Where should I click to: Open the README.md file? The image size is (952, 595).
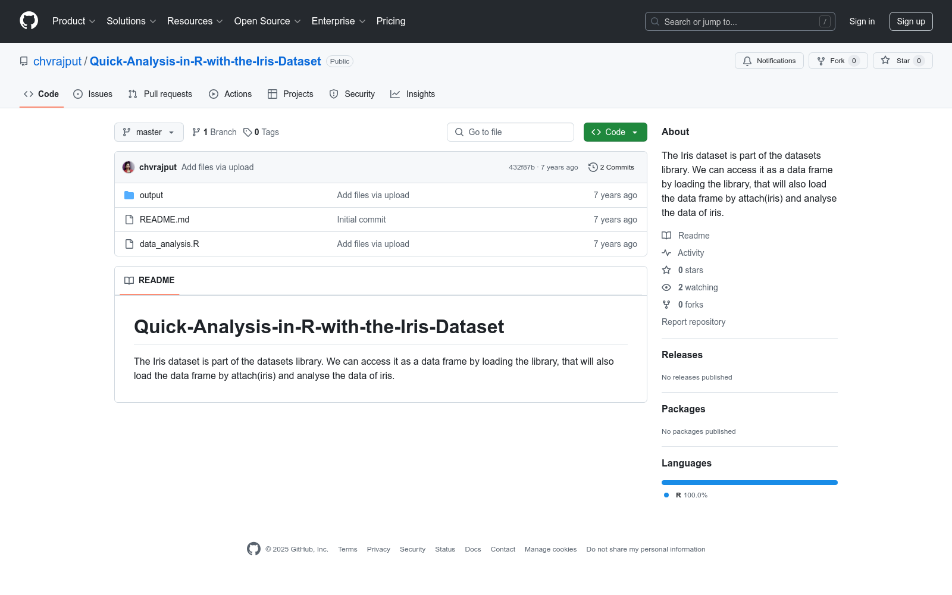click(x=164, y=220)
